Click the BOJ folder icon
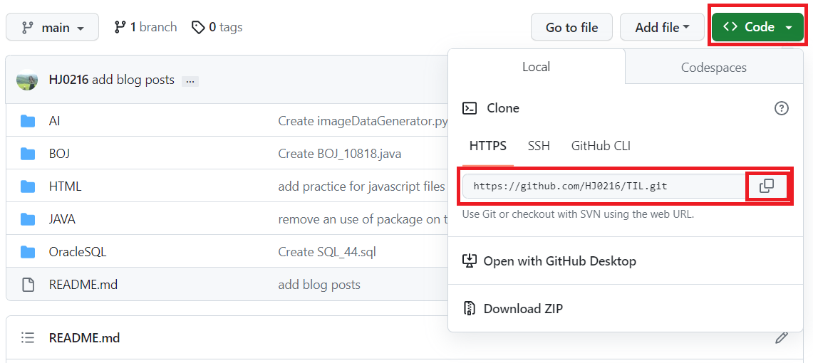This screenshot has width=813, height=363. tap(28, 154)
